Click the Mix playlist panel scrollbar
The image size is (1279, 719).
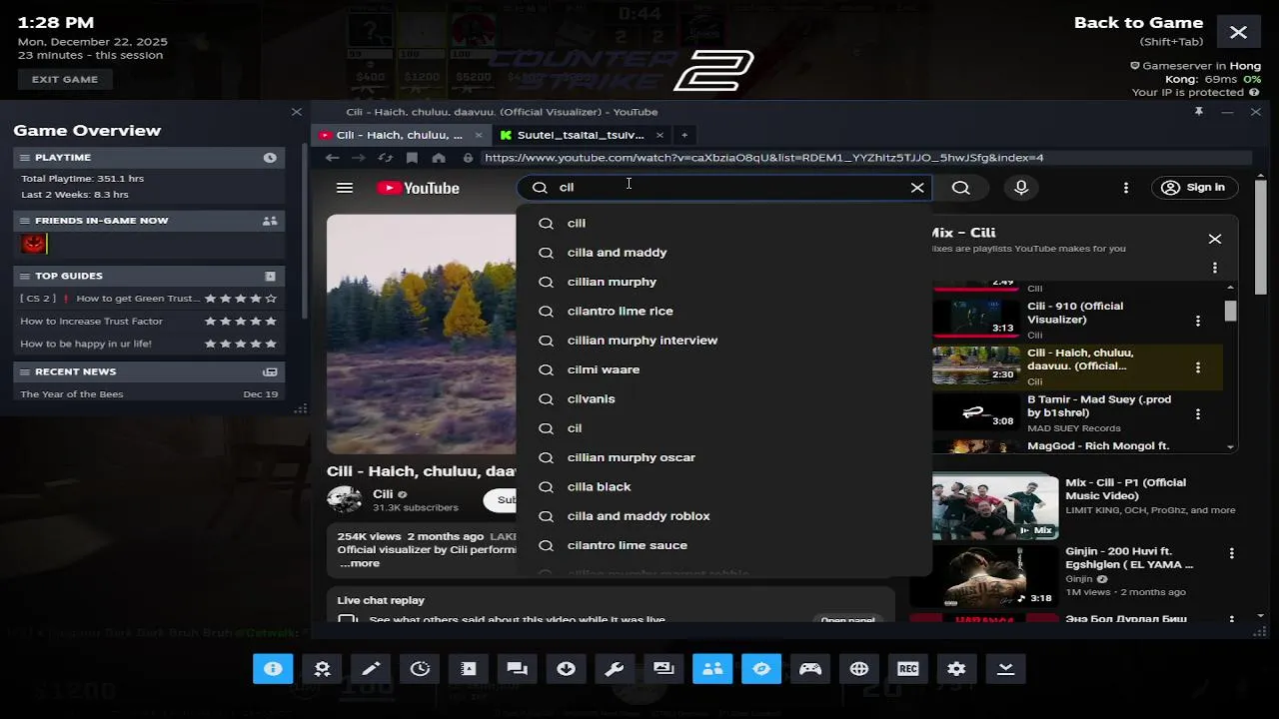(x=1231, y=311)
